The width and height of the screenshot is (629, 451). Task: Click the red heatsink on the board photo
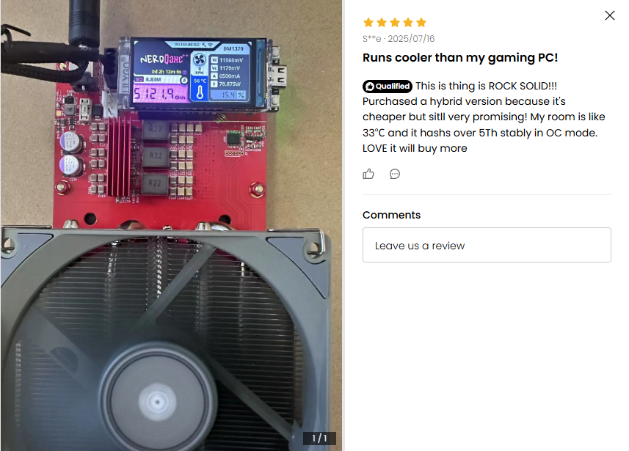[x=119, y=156]
